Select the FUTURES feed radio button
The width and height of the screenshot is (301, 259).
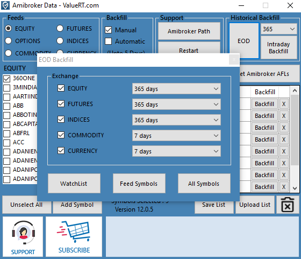tap(60, 28)
